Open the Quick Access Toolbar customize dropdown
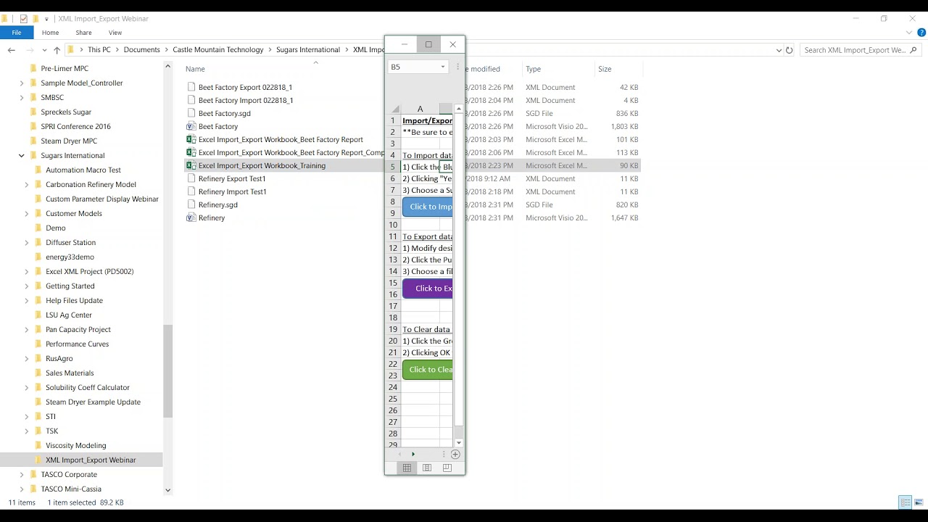Image resolution: width=928 pixels, height=522 pixels. [46, 19]
